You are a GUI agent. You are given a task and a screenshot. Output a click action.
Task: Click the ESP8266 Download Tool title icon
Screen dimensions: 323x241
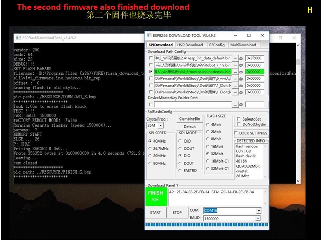pyautogui.click(x=149, y=35)
